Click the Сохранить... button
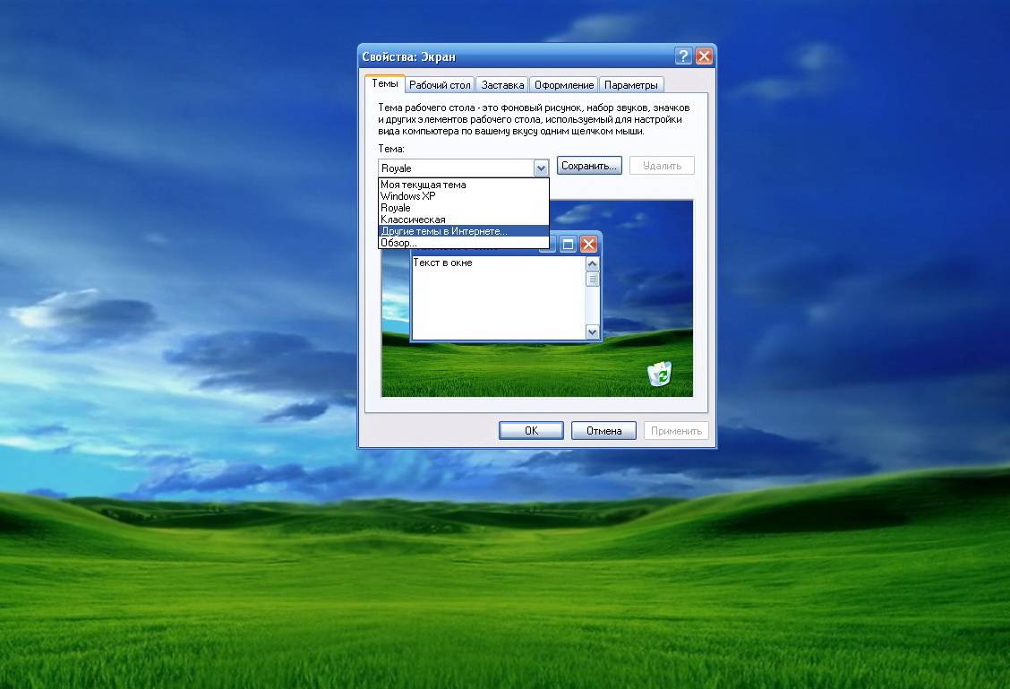1010x689 pixels. click(x=589, y=166)
